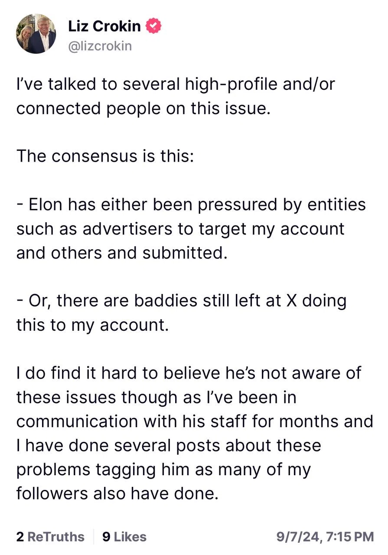The height and width of the screenshot is (555, 388).
Task: Select the 9/7/24, 7:15 PM timestamp
Action: [325, 537]
